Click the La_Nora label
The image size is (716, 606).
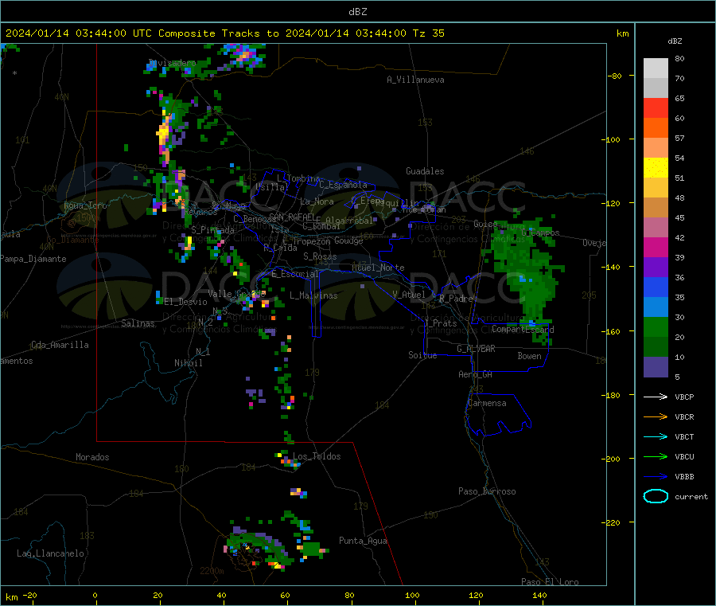tap(317, 201)
